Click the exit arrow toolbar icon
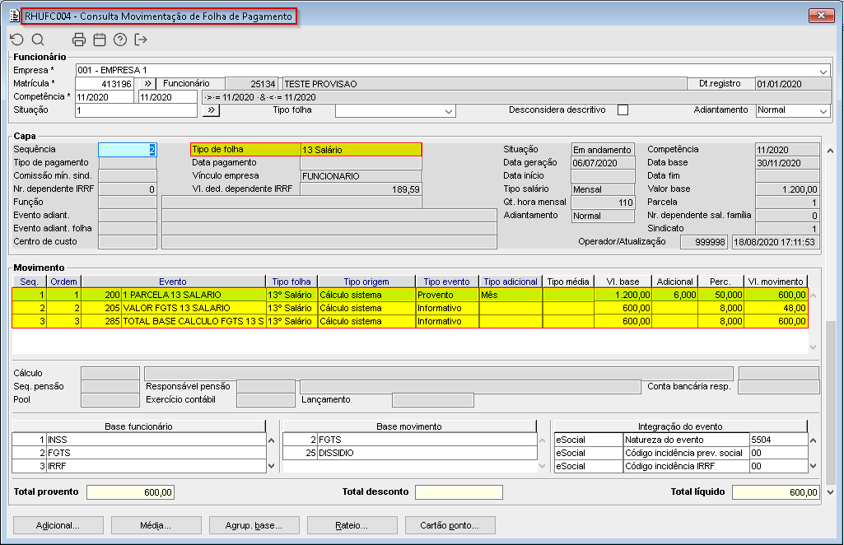 click(x=141, y=40)
